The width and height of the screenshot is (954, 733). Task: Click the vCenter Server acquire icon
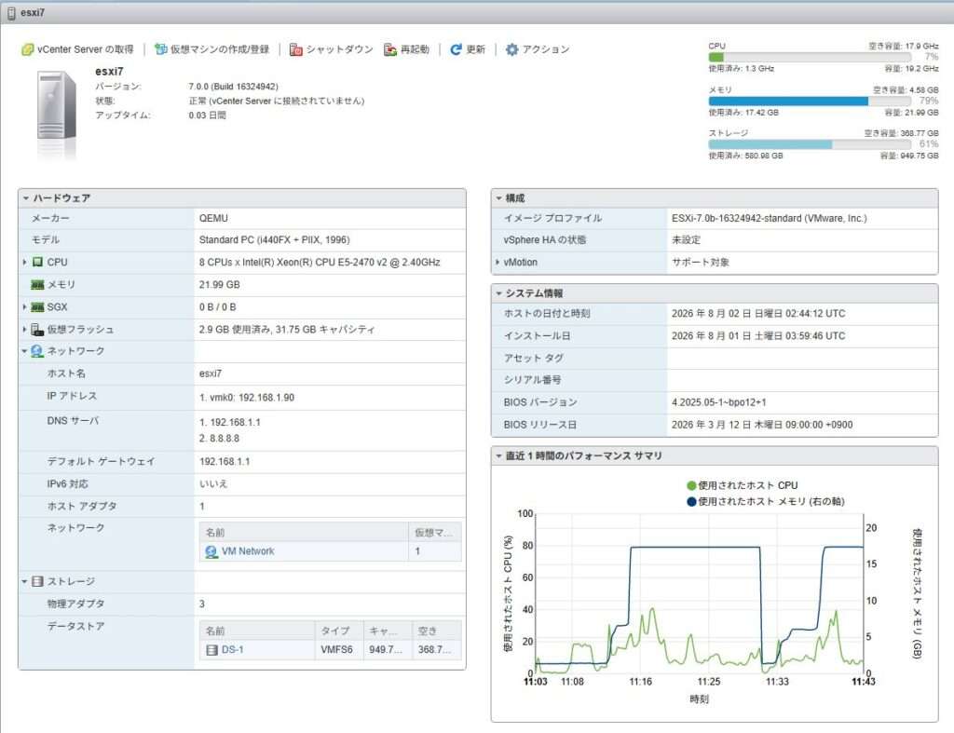(x=27, y=49)
